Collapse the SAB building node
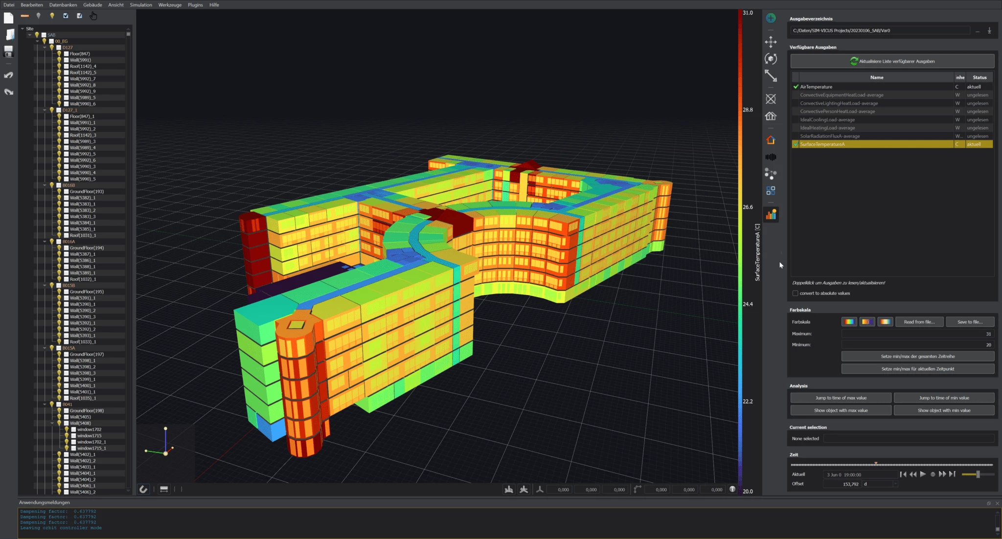Screen dimensions: 1002x539 point(30,35)
